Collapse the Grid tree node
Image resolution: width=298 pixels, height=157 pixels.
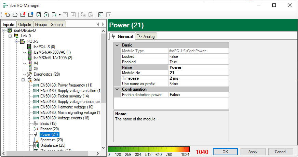(x=24, y=80)
